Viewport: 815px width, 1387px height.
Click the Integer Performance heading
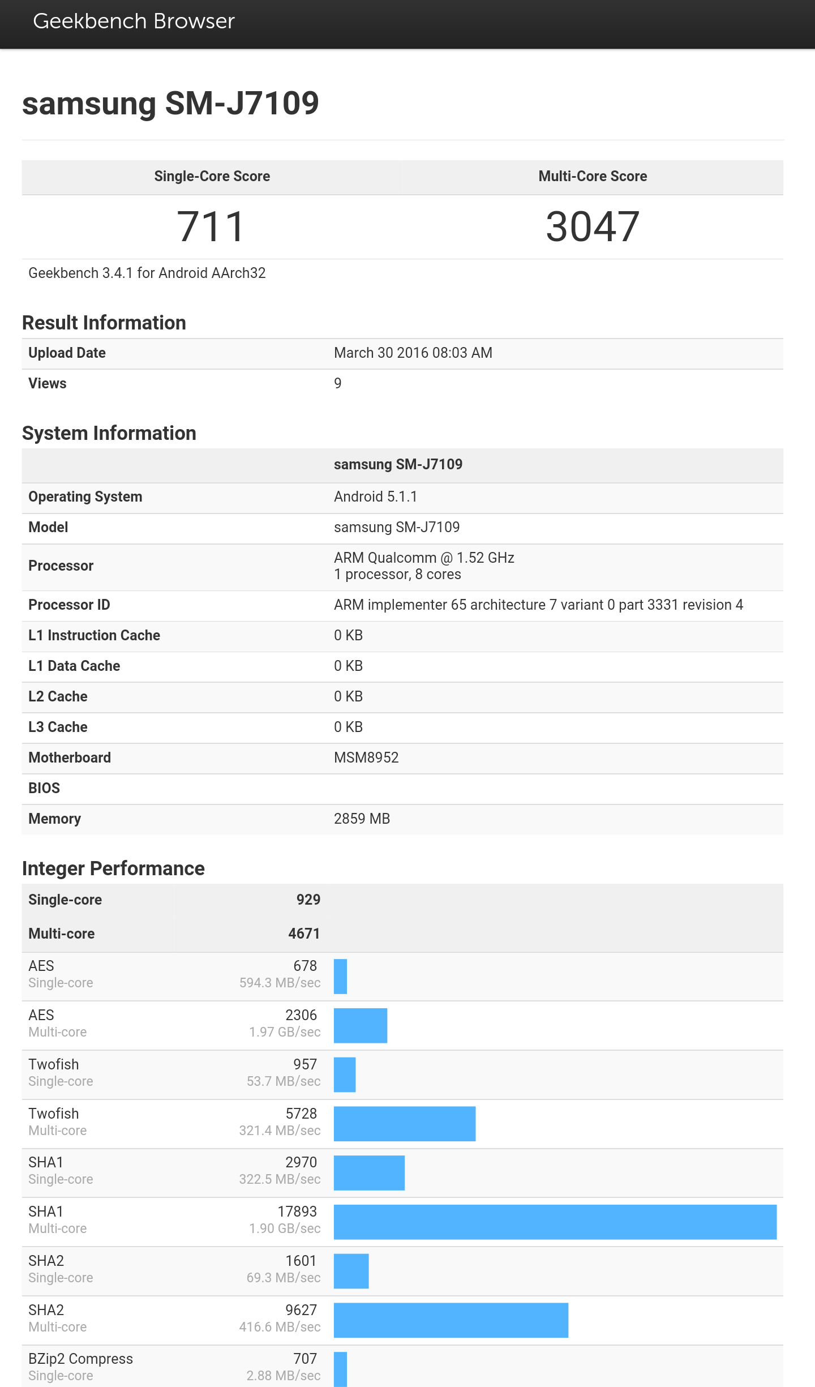point(113,868)
